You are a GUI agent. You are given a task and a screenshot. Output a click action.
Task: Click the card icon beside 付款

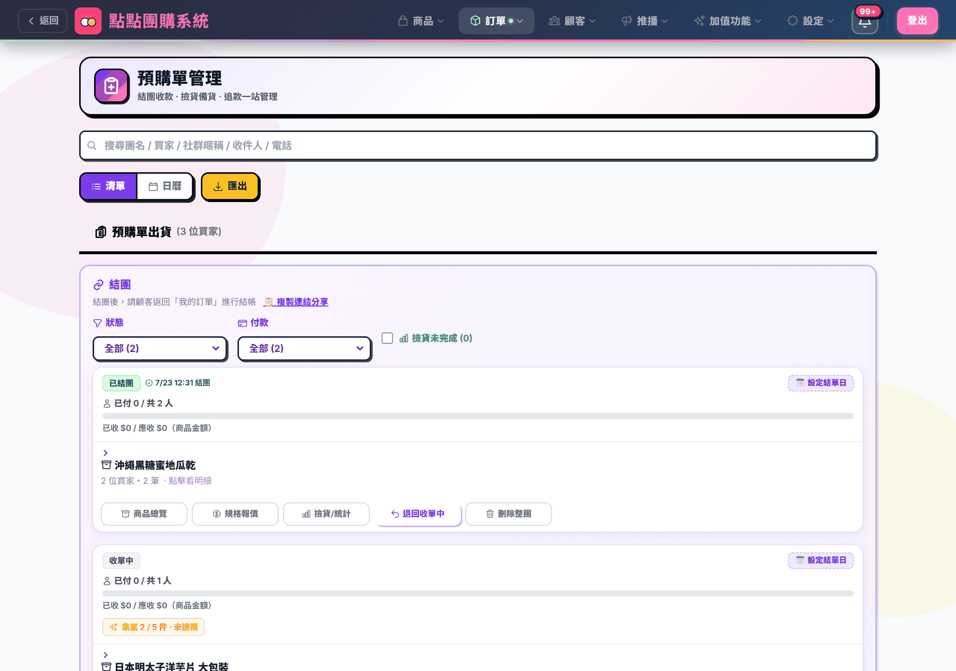tap(242, 323)
